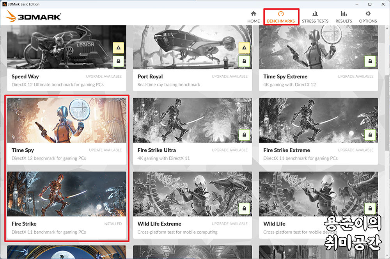The image size is (390, 259).
Task: Click the Fire Strike Extreme title
Action: [287, 150]
